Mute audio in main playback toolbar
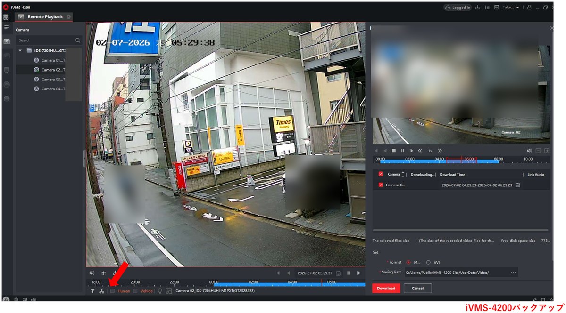The width and height of the screenshot is (566, 313). point(92,273)
